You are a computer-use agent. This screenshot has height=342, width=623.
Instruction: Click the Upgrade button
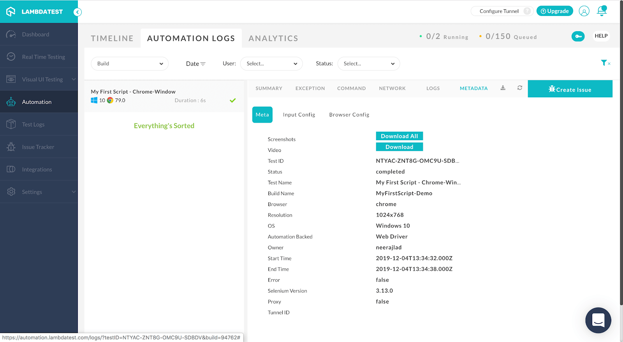pos(555,11)
